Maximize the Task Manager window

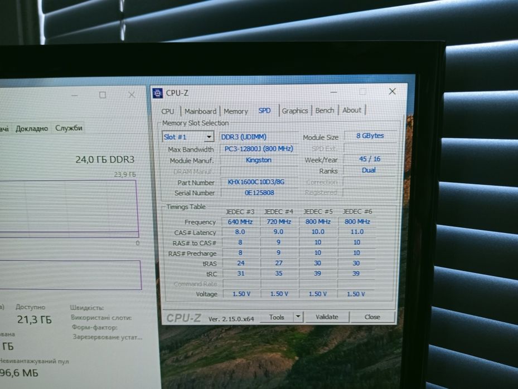pos(103,95)
